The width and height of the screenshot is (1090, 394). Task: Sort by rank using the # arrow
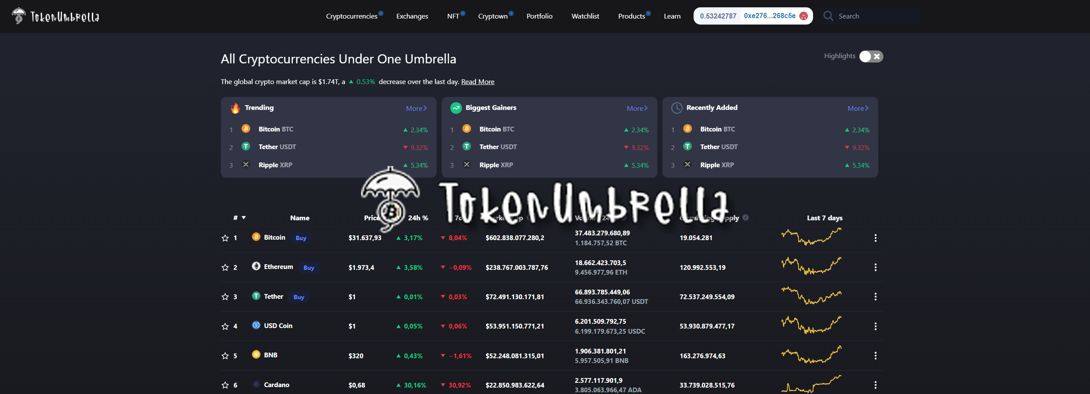(244, 218)
